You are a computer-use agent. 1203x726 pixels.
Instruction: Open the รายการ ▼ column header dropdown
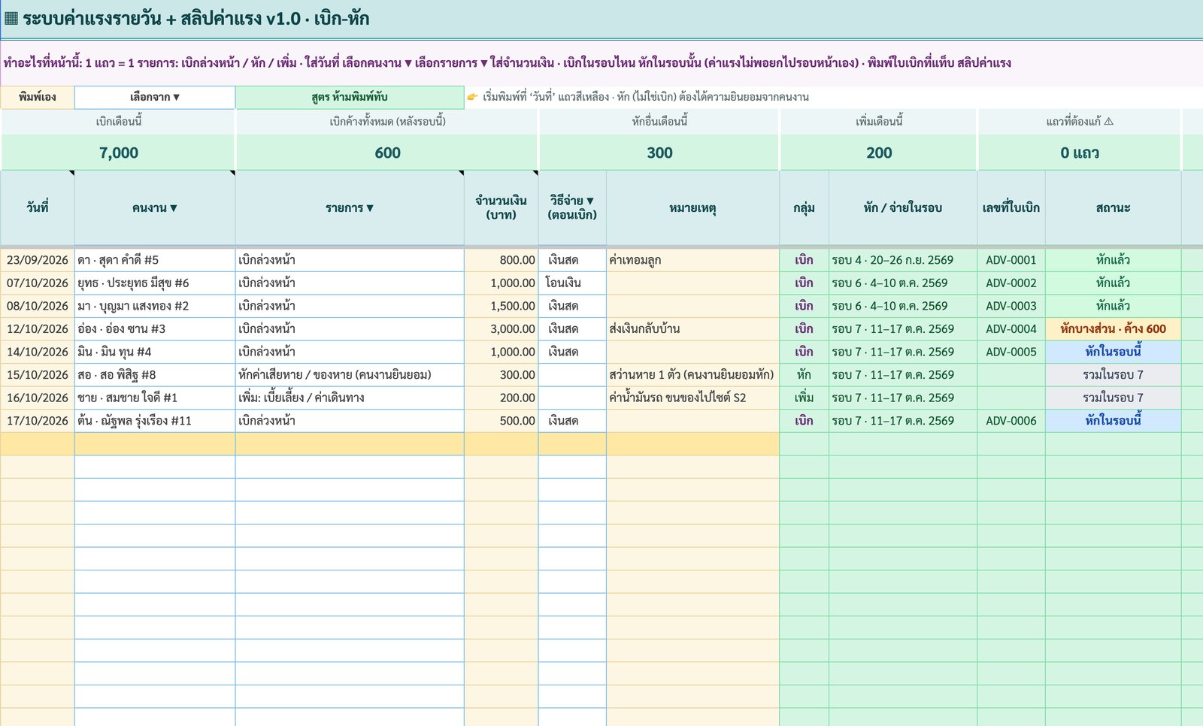[350, 207]
